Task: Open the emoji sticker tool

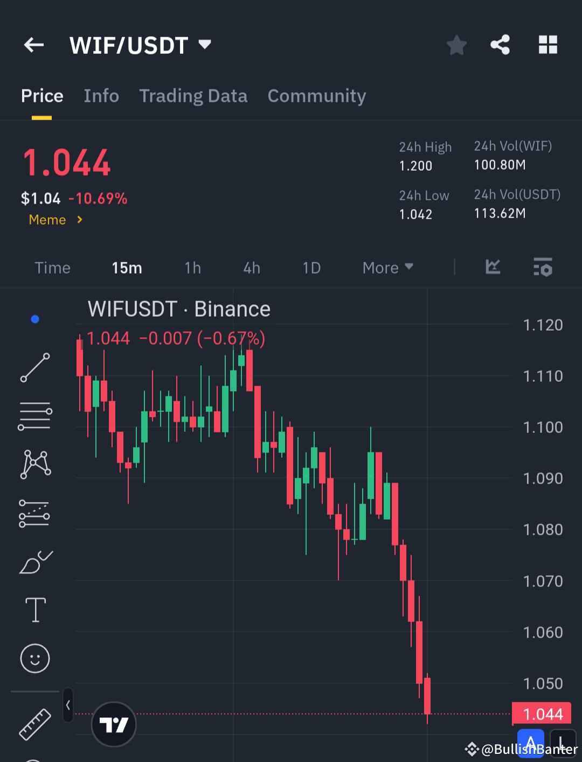Action: click(35, 658)
